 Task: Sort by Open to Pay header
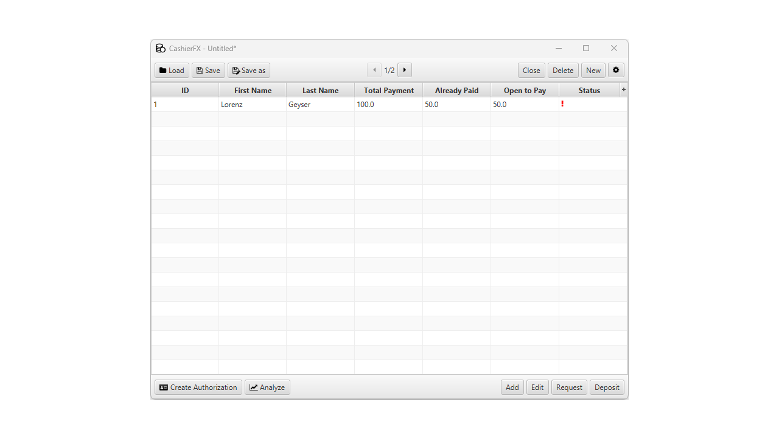click(x=525, y=90)
